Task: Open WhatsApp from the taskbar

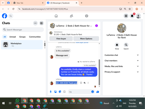Action: [17, 101]
